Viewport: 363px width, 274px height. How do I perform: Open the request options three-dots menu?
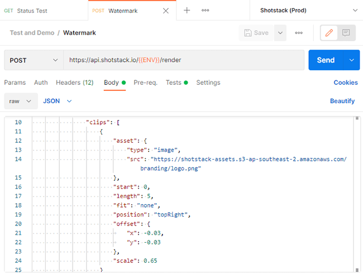click(x=299, y=33)
